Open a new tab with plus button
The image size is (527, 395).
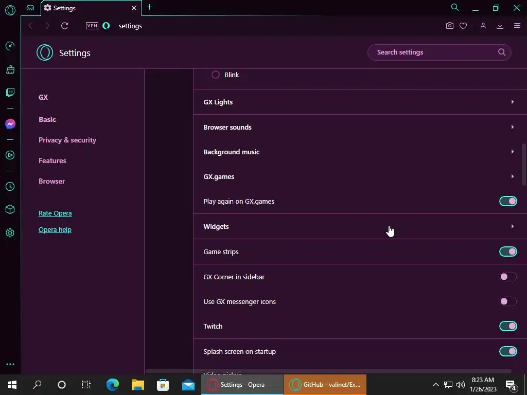point(150,7)
